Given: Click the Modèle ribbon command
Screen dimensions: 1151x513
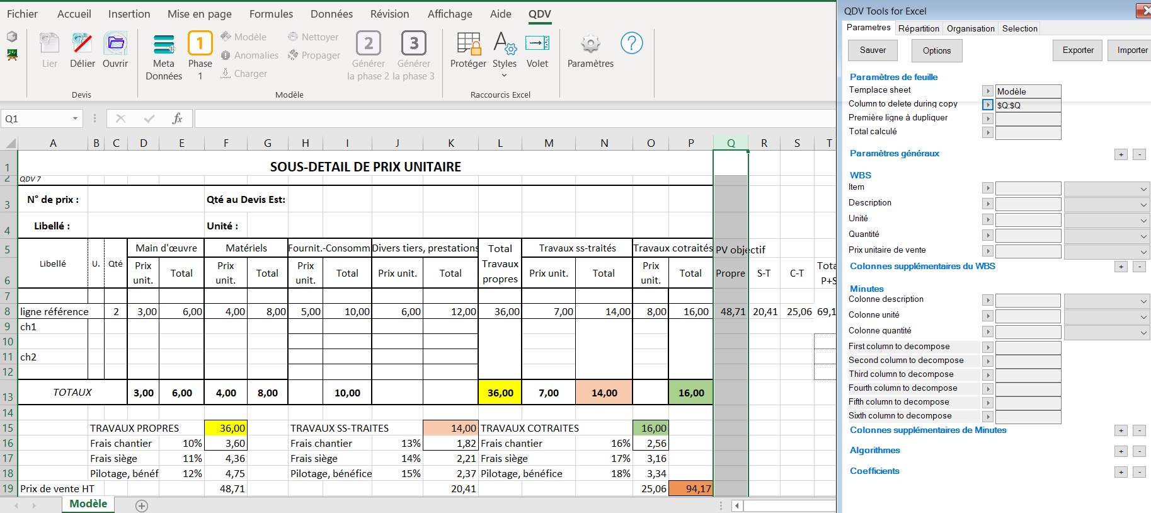Looking at the screenshot, I should [244, 37].
